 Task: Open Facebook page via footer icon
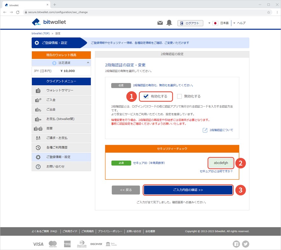point(236,244)
